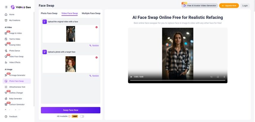Open the My Creations archive icon
The width and height of the screenshot is (255, 122).
pyautogui.click(x=6, y=20)
